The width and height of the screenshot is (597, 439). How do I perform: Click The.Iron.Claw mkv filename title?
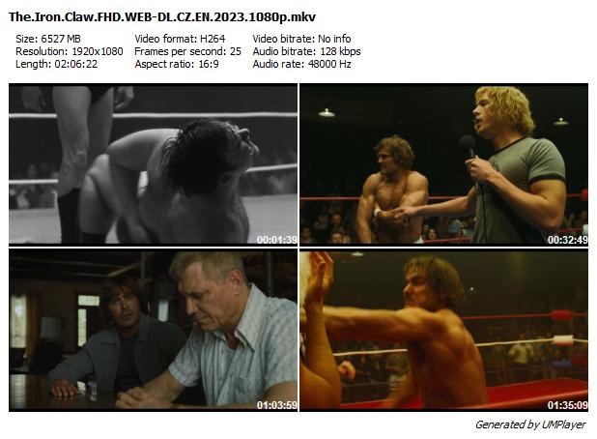coord(162,17)
